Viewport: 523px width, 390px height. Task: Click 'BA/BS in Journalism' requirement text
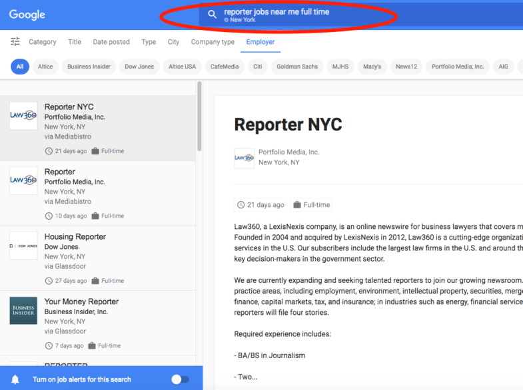(x=271, y=355)
